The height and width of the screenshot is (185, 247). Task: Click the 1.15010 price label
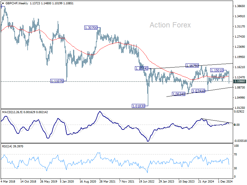[x=217, y=70]
